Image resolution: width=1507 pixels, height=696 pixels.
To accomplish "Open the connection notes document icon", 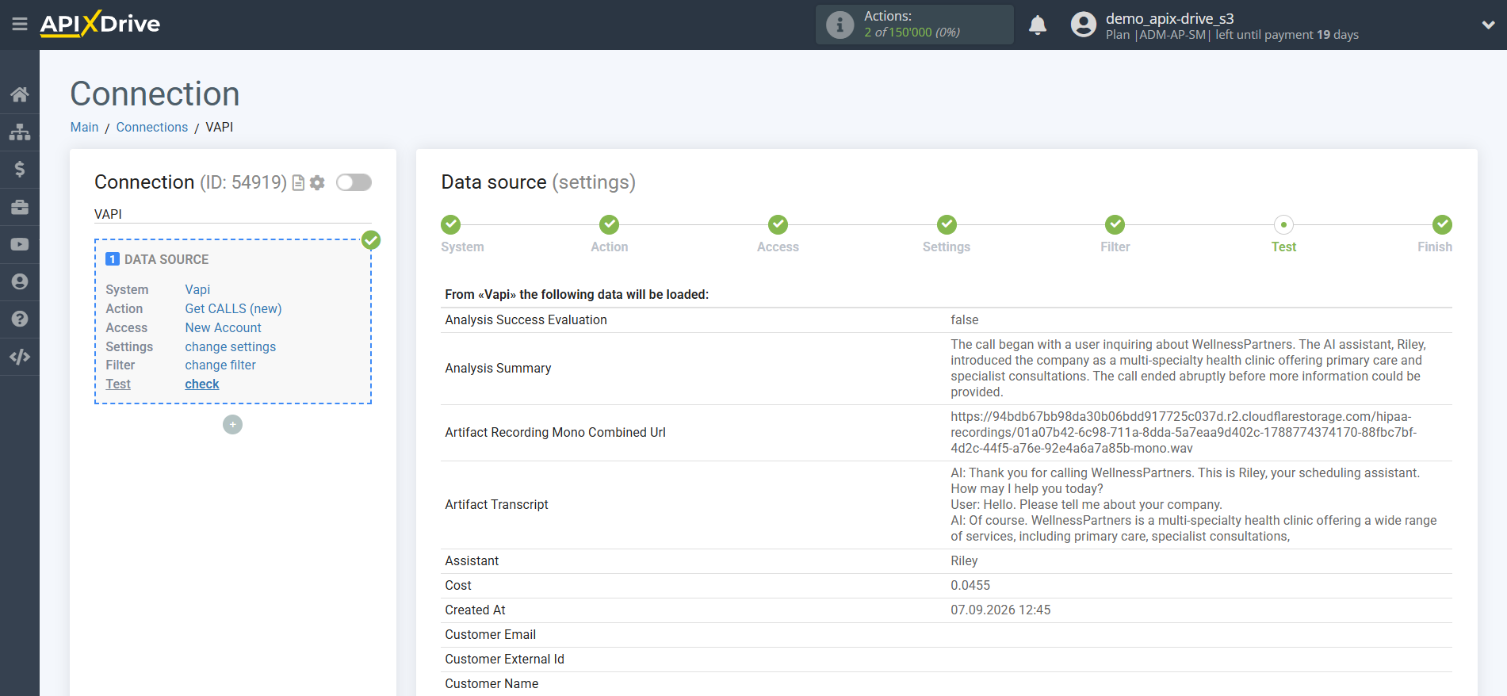I will pos(299,183).
